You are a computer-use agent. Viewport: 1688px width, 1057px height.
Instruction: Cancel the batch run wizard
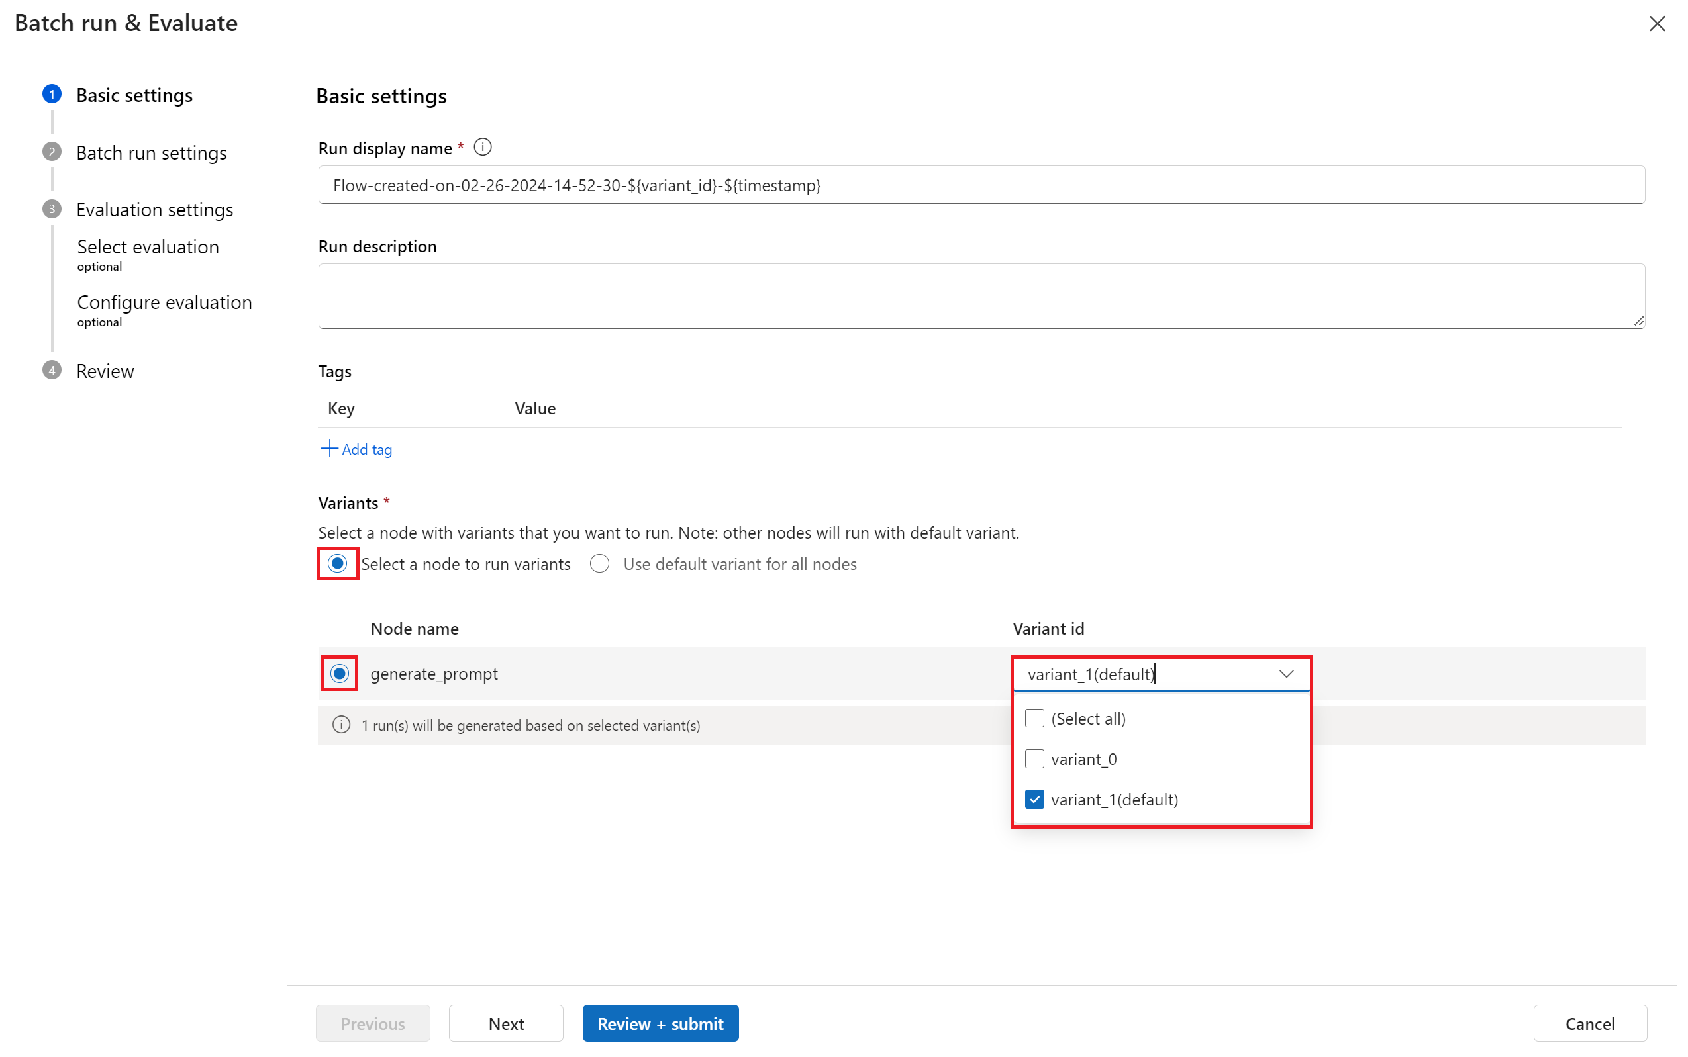tap(1590, 1023)
